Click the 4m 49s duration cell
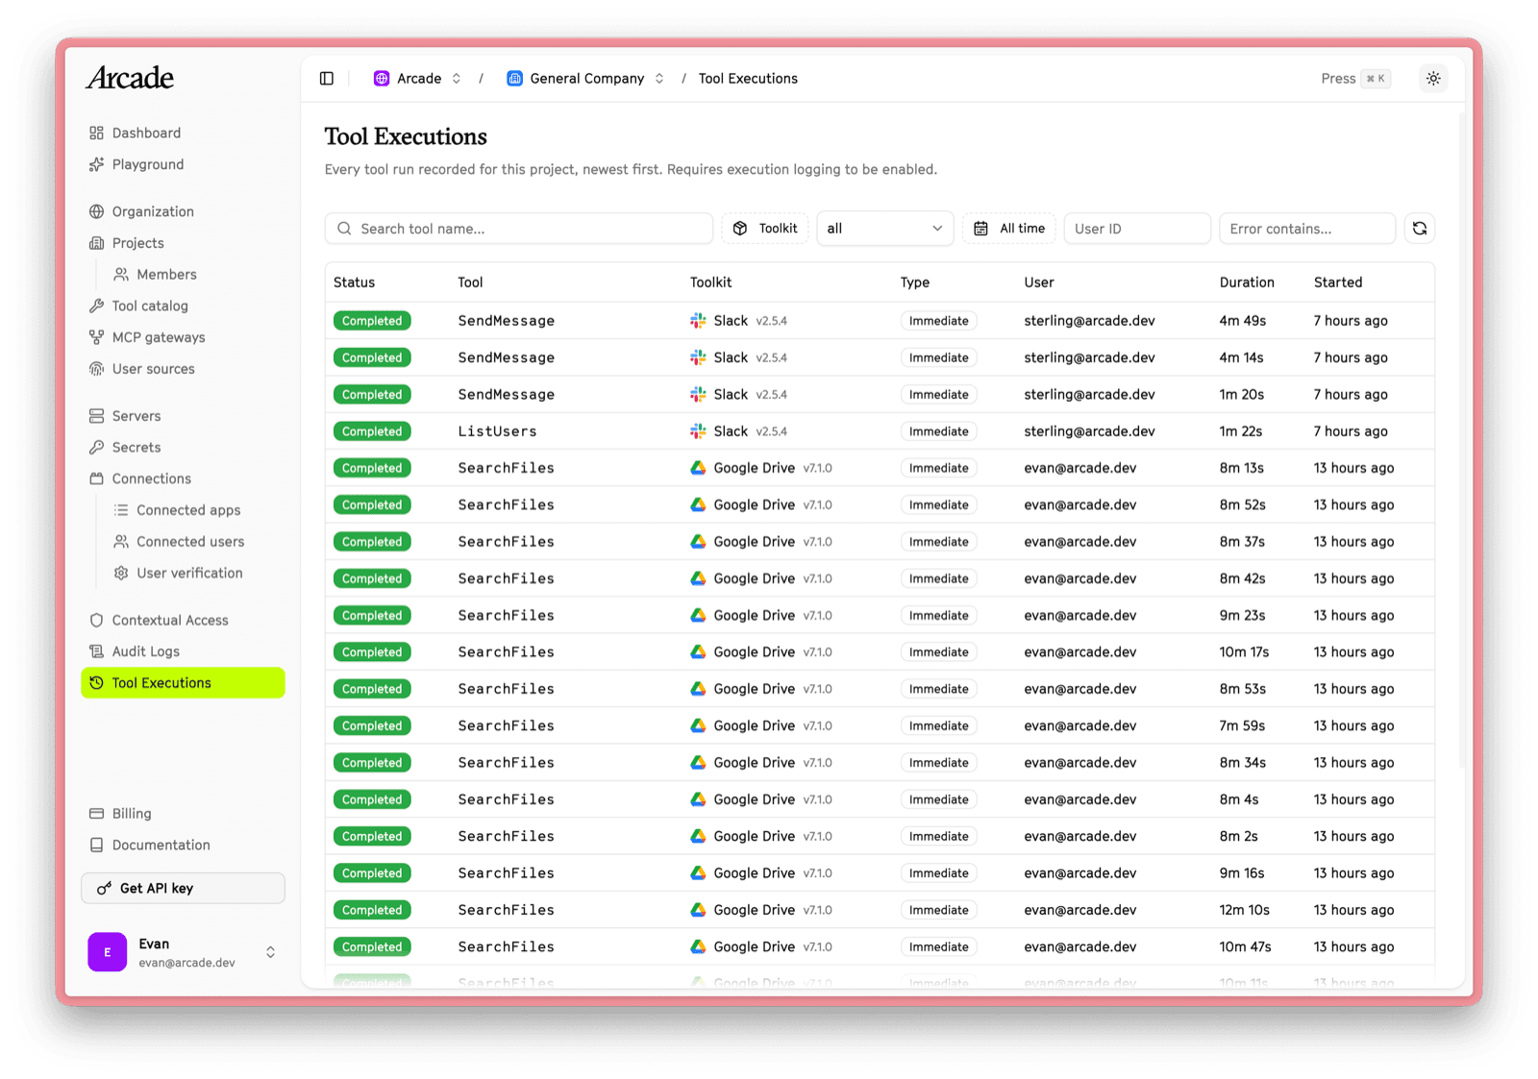This screenshot has height=1079, width=1538. pos(1242,321)
